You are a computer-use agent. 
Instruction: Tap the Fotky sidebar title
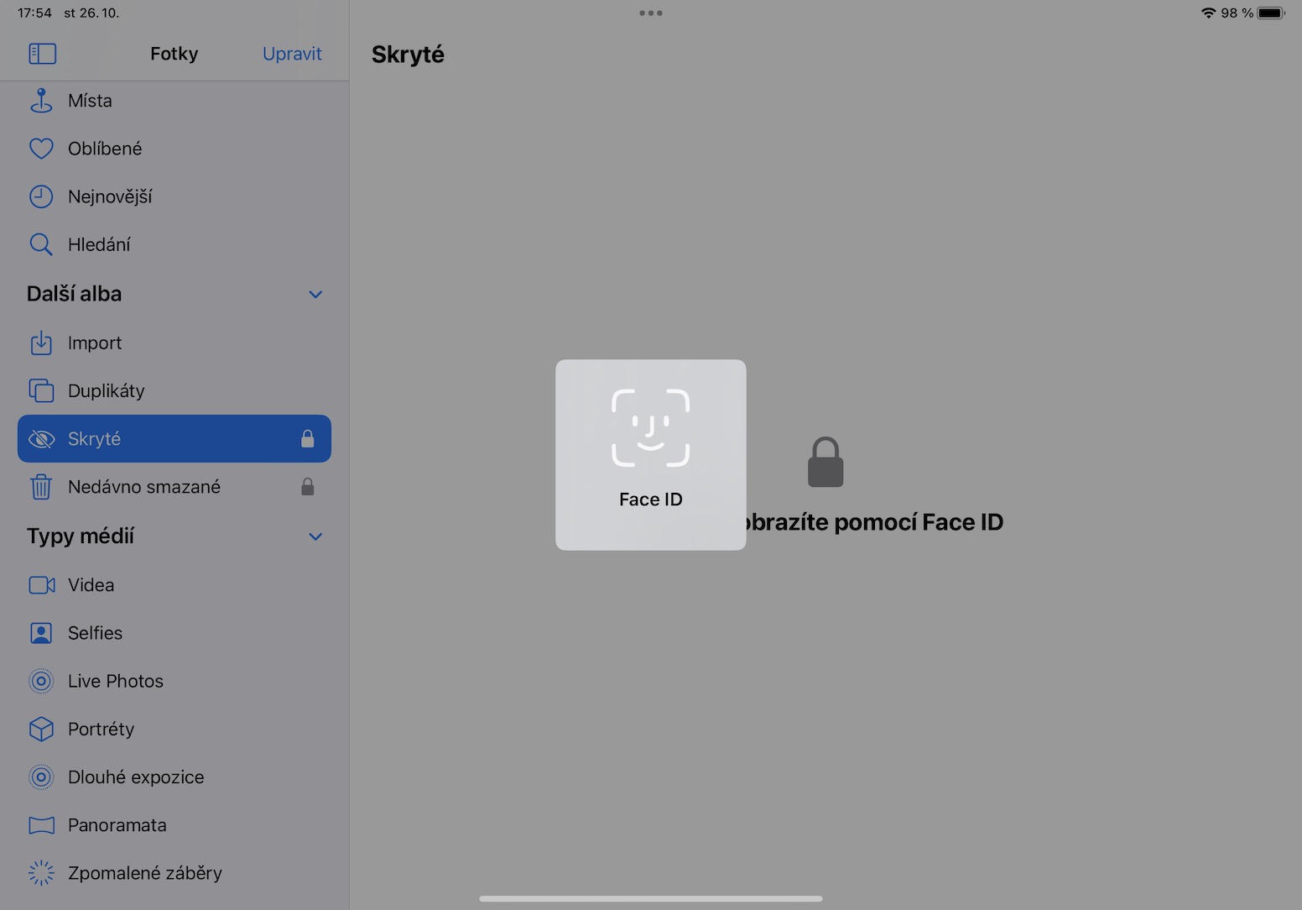pos(174,54)
